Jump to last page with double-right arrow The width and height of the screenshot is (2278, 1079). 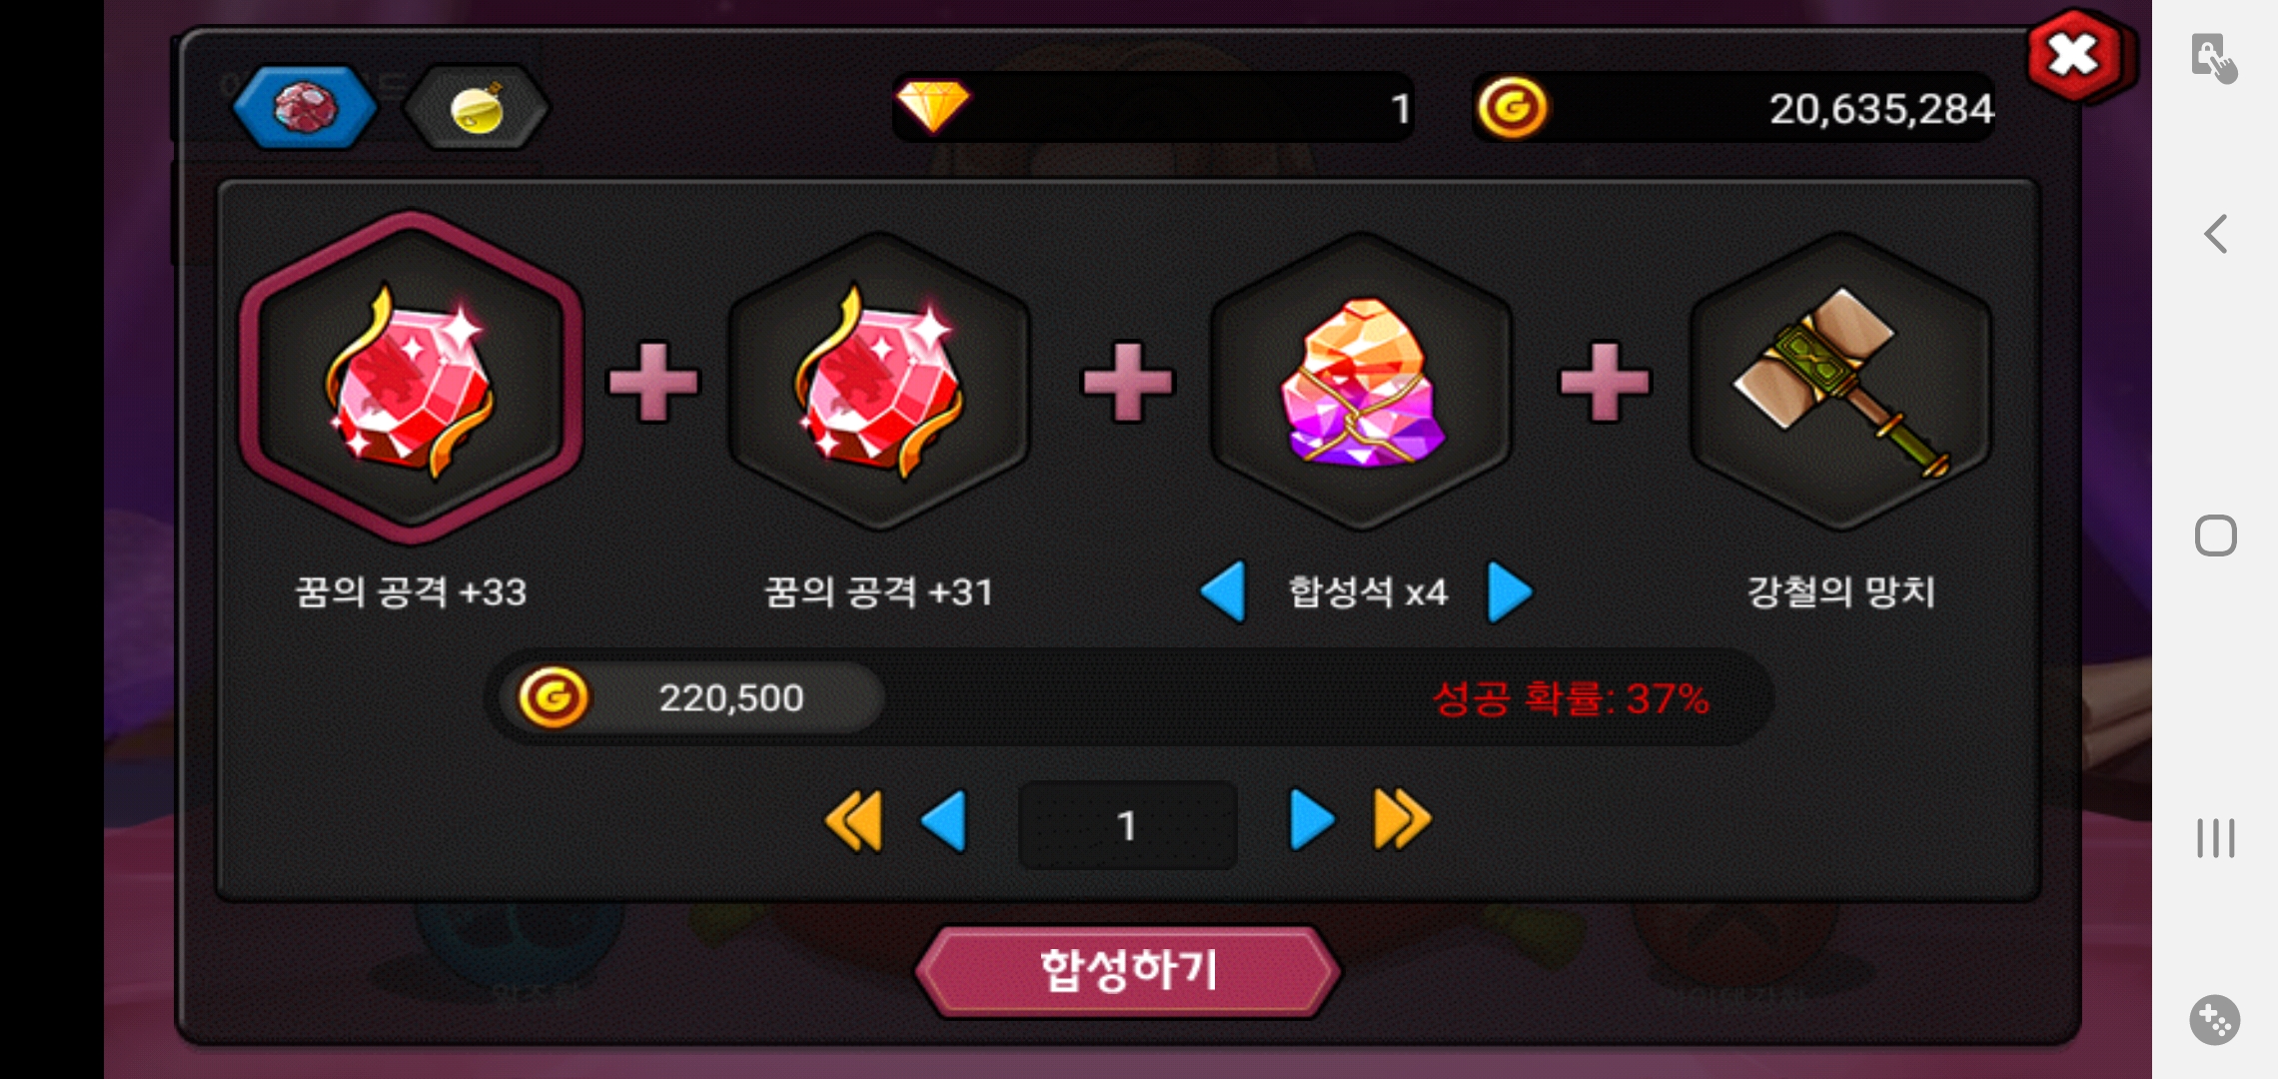[1403, 821]
